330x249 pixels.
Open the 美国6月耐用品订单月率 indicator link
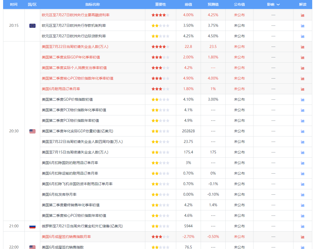point(61,89)
